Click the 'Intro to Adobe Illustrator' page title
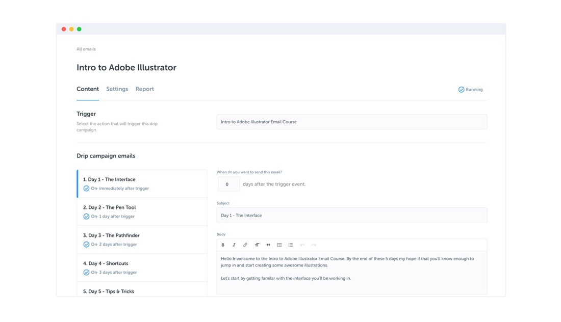Image resolution: width=561 pixels, height=322 pixels. (126, 68)
